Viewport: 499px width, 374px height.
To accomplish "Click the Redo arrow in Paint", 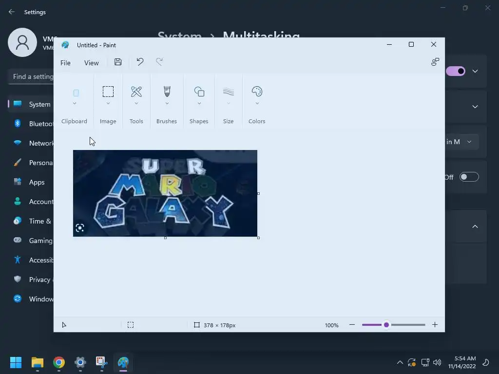I will [159, 62].
